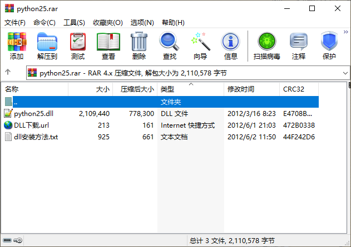This screenshot has width=351, height=247.
Task: Click status bar total "总计 3 文件"
Action: pyautogui.click(x=207, y=241)
